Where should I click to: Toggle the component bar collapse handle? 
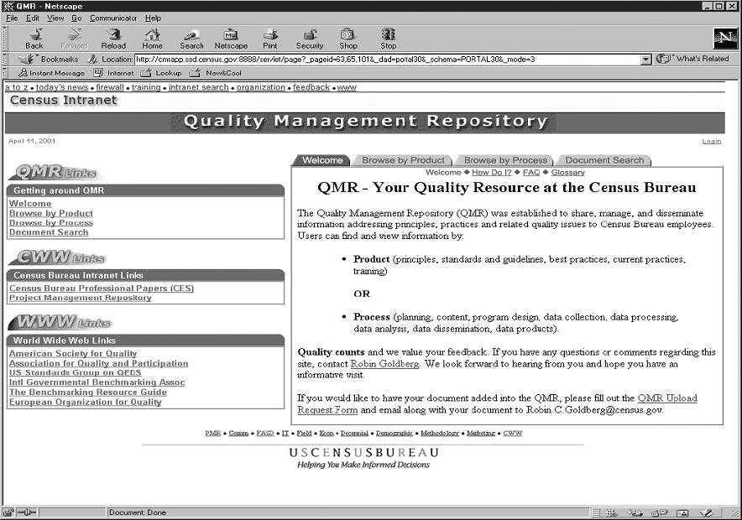click(595, 512)
